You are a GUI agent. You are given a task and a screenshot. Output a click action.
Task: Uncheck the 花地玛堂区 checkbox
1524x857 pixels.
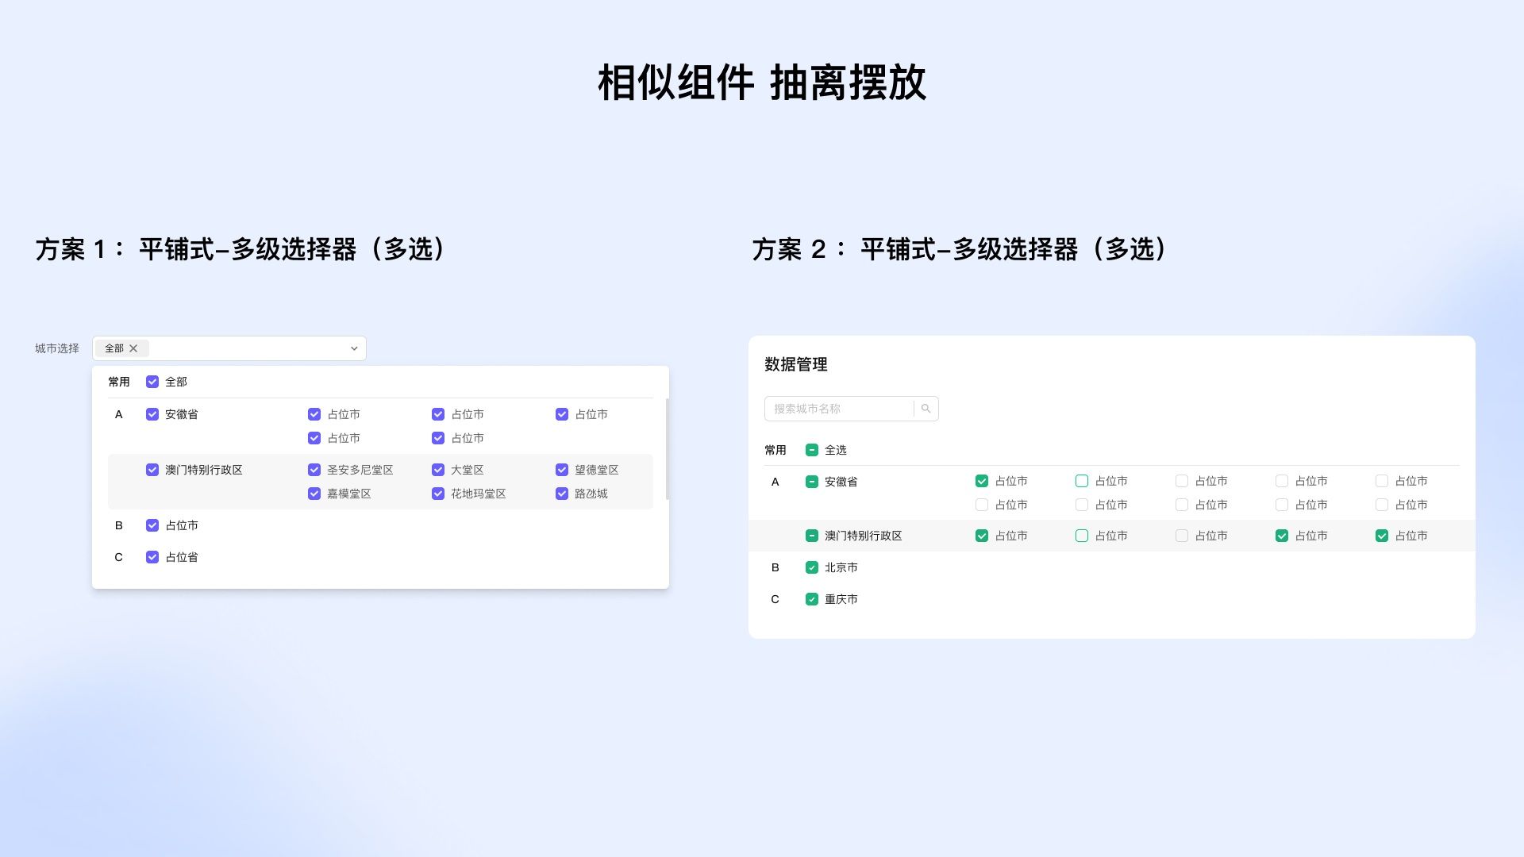point(438,494)
